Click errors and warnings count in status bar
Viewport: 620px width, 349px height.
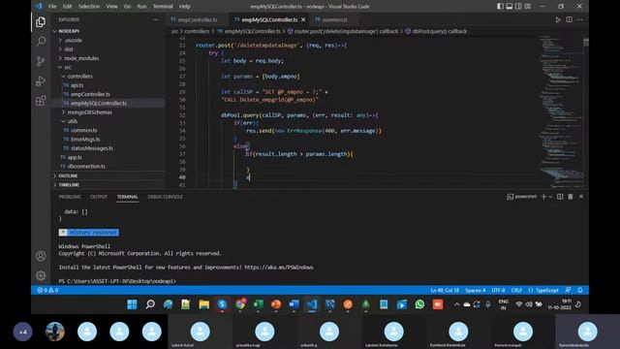(x=47, y=290)
